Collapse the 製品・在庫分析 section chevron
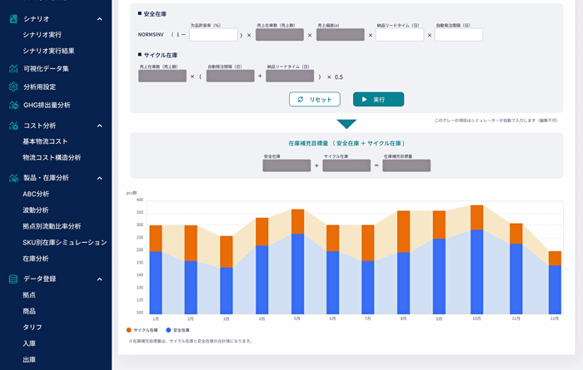583x370 pixels. point(99,178)
